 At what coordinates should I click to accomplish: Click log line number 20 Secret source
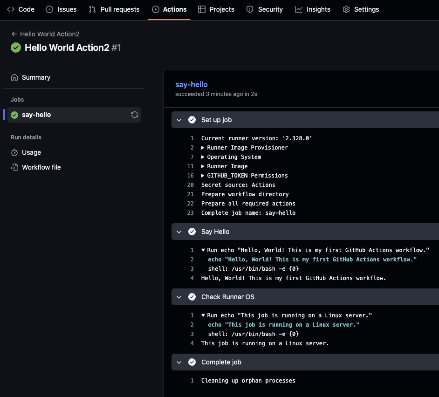click(191, 185)
